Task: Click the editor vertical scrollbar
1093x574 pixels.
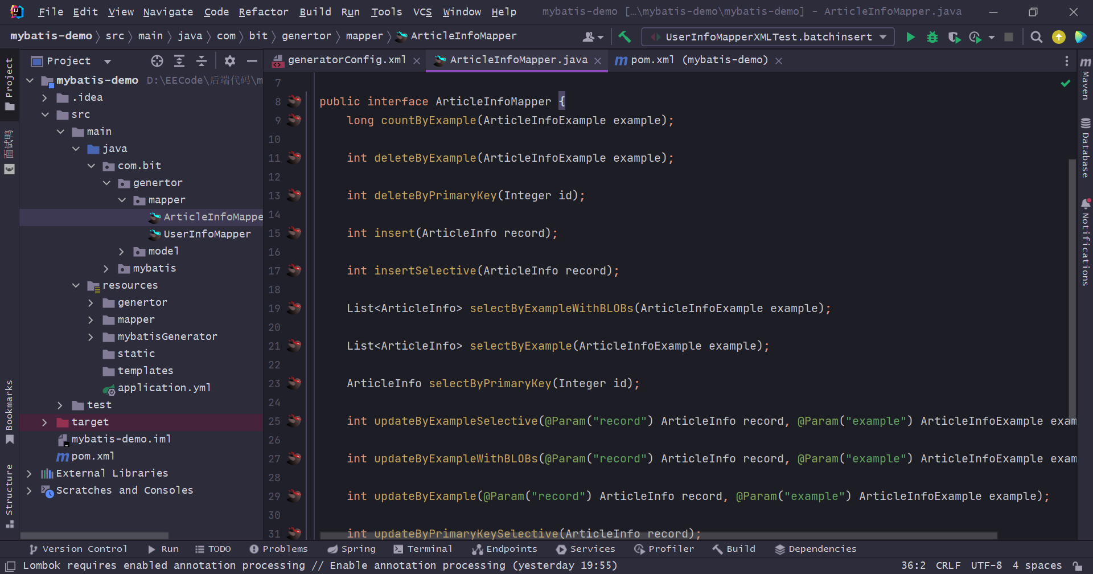Action: (x=1072, y=290)
